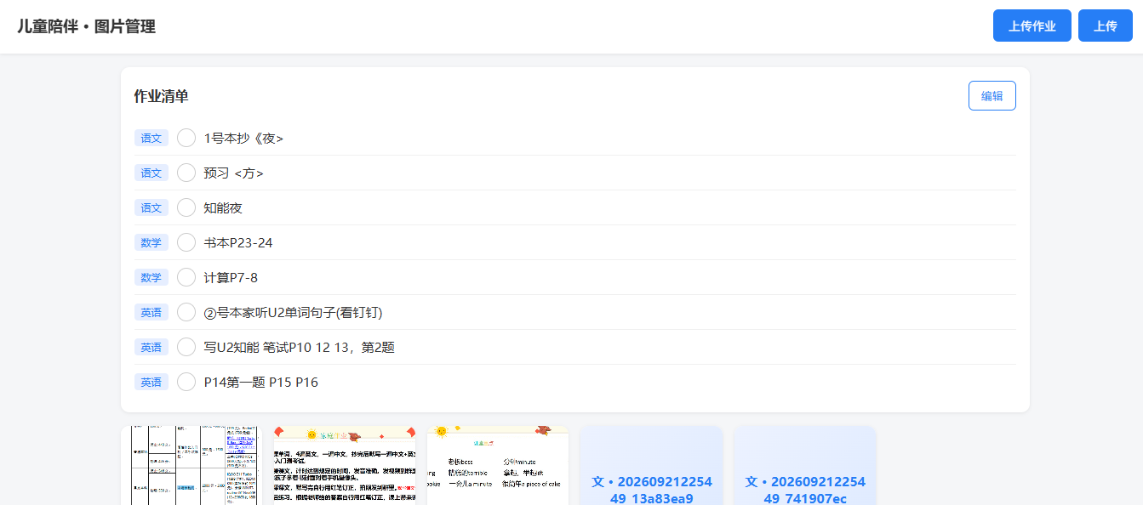
Task: Click the 英语 tag beside P14第一题
Action: pos(151,382)
